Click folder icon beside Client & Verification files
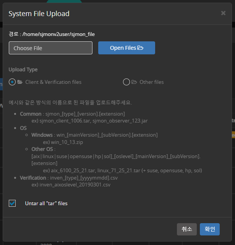The height and width of the screenshot is (245, 235). tap(20, 82)
